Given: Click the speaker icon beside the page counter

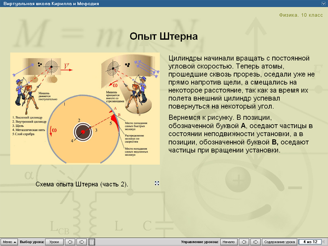Looking at the screenshot, I should (324, 241).
